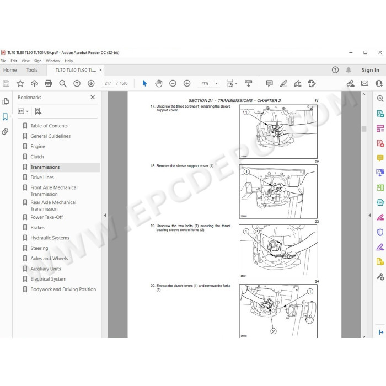386x386 pixels.
Task: Open the File menu
Action: point(3,61)
